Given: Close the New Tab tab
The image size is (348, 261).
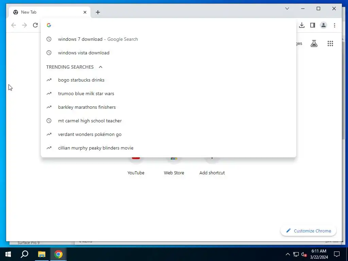Looking at the screenshot, I should point(85,12).
